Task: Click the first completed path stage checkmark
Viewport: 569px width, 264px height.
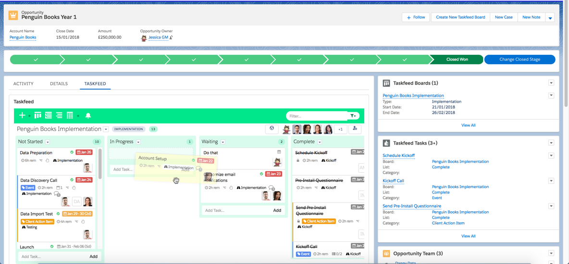Action: [36, 60]
